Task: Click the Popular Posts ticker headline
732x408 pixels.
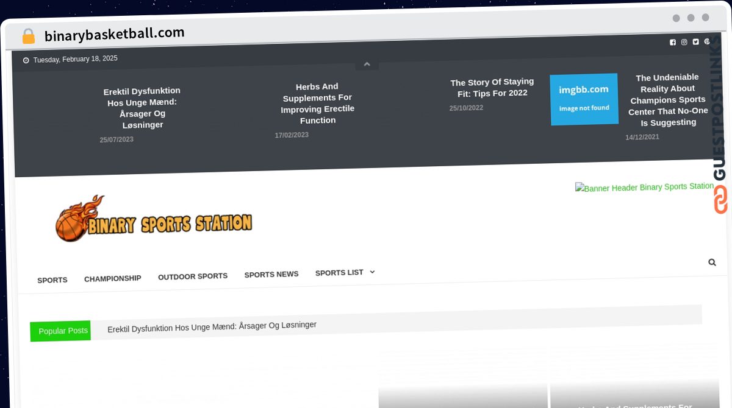Action: 212,326
